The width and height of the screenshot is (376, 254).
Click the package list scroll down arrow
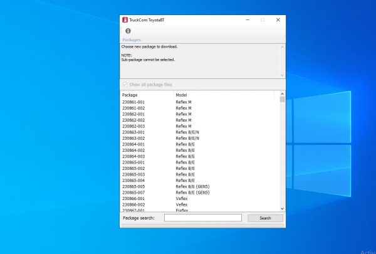click(282, 209)
